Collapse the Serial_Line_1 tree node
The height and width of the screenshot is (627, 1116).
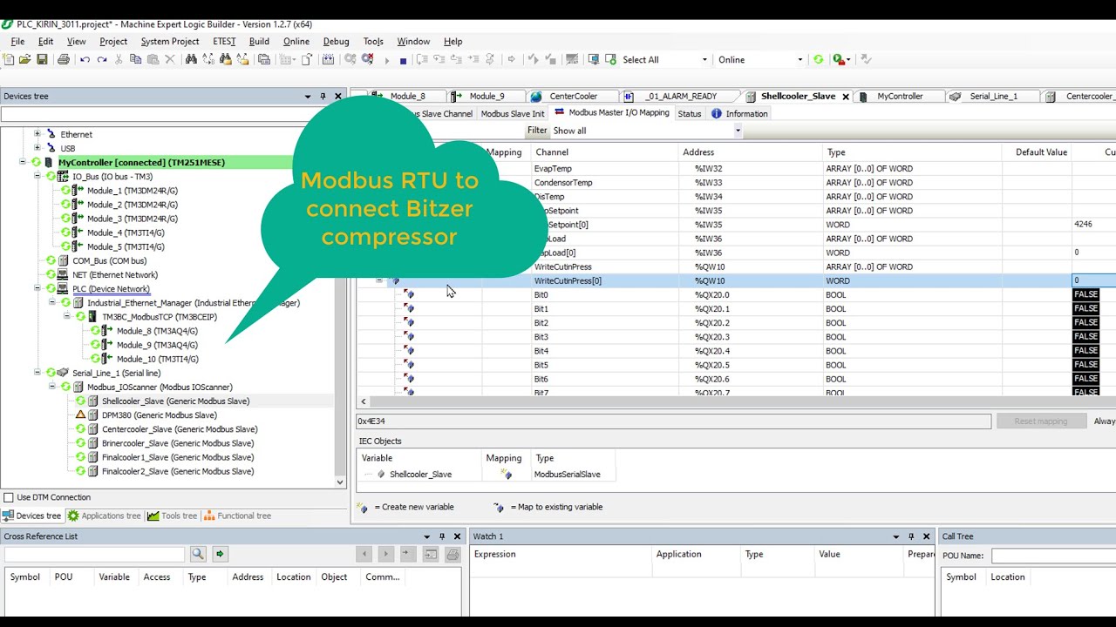coord(37,373)
